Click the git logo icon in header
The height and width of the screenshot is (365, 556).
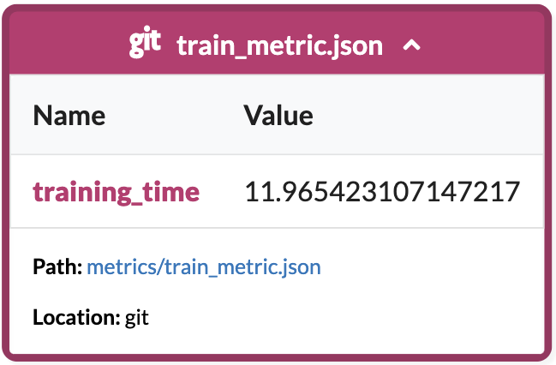146,43
